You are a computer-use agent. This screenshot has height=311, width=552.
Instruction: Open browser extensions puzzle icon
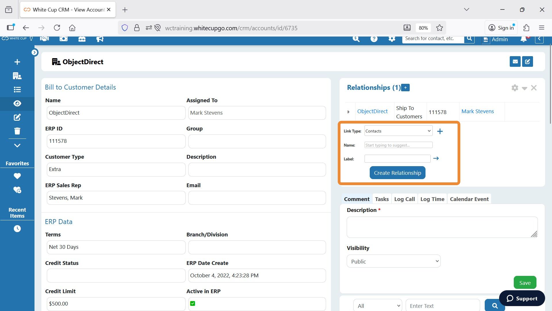(526, 28)
